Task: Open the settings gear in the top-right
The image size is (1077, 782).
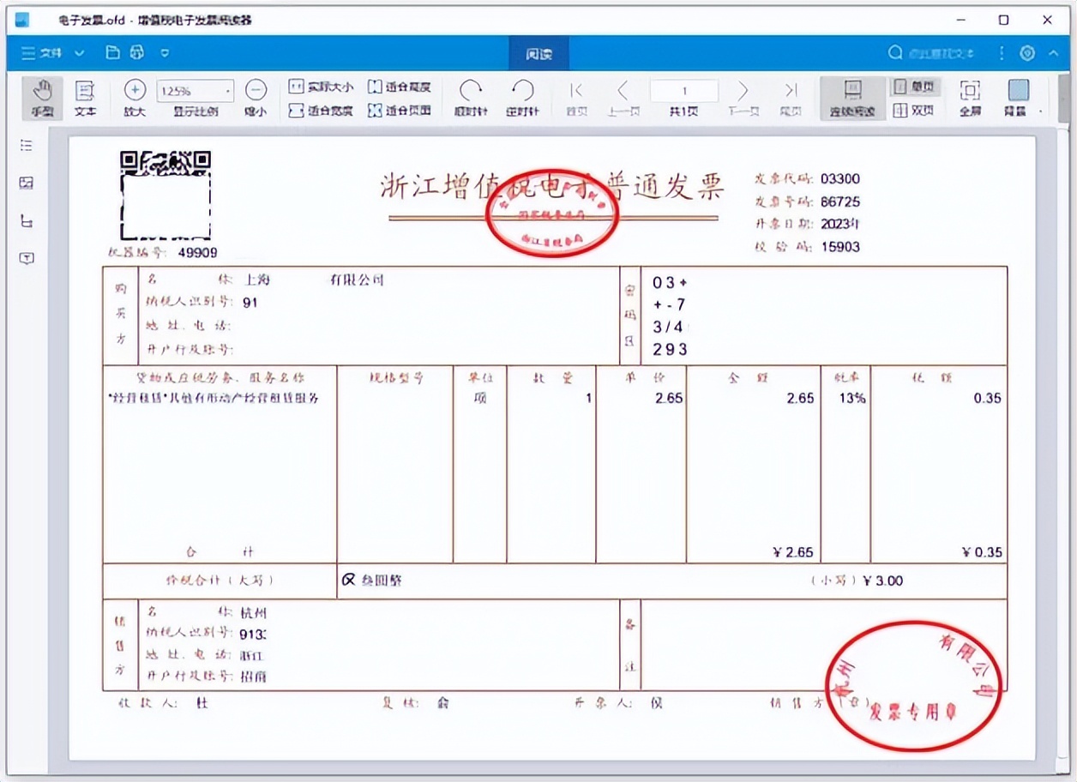Action: click(x=1027, y=52)
